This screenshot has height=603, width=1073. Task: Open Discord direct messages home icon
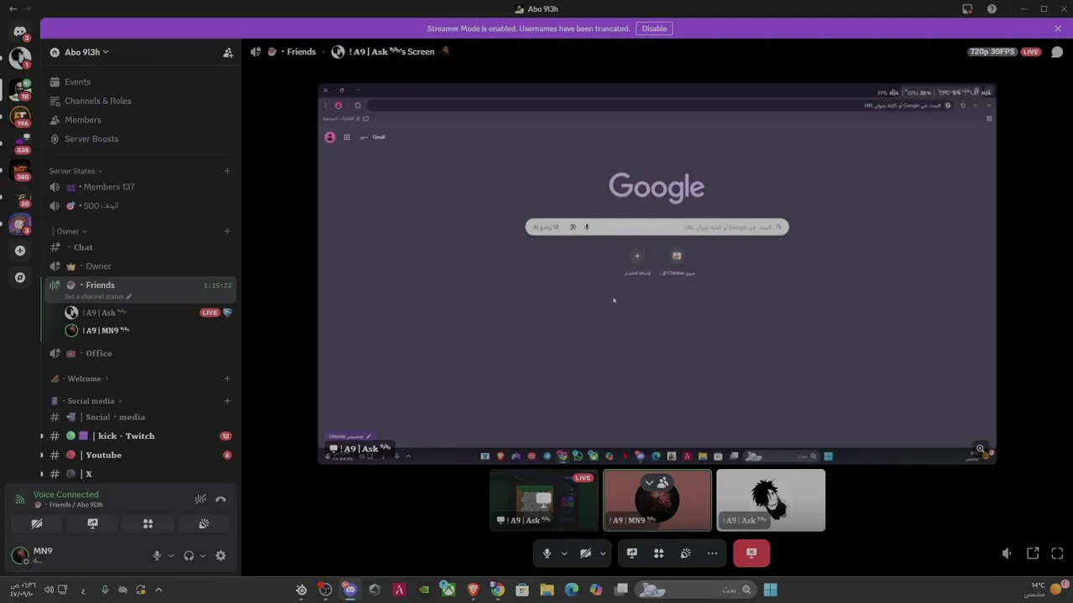point(20,32)
